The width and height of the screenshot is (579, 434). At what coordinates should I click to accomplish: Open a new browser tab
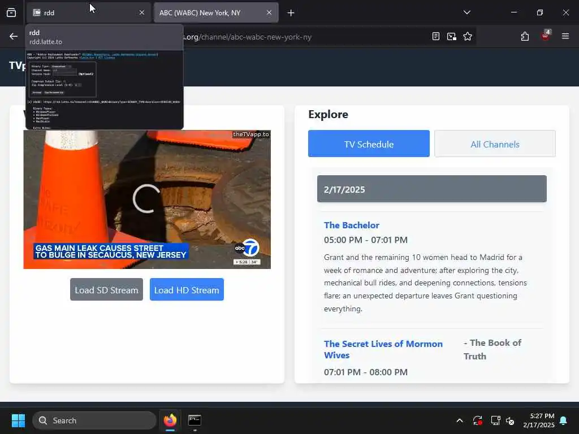coord(291,13)
